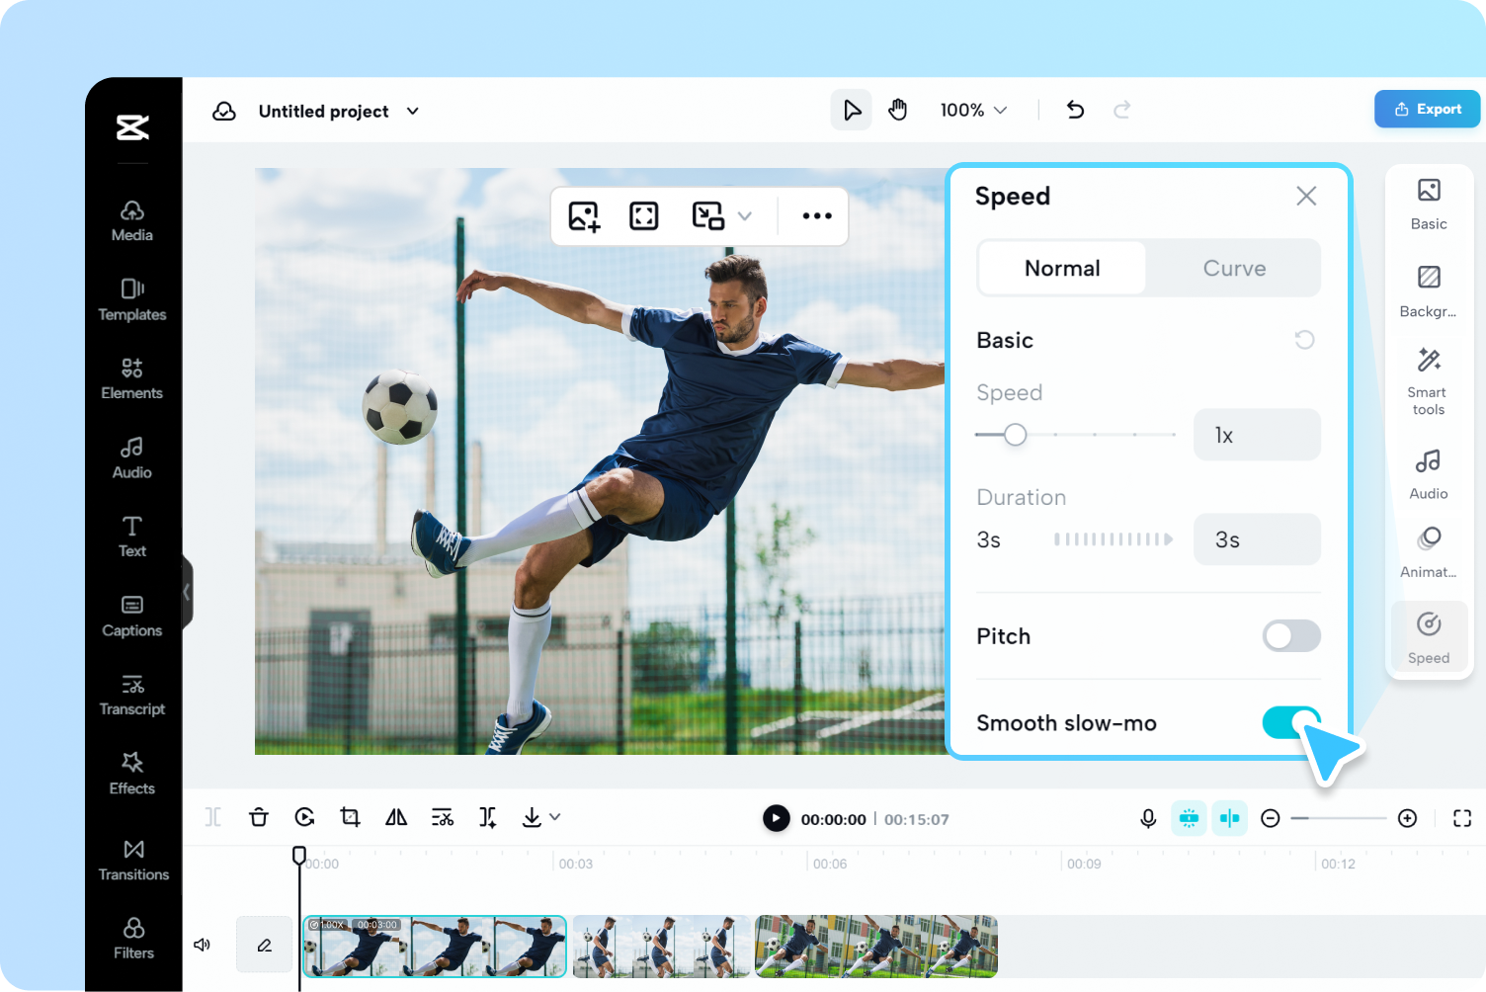Image resolution: width=1486 pixels, height=992 pixels.
Task: Mirror the clip horizontally
Action: [x=395, y=817]
